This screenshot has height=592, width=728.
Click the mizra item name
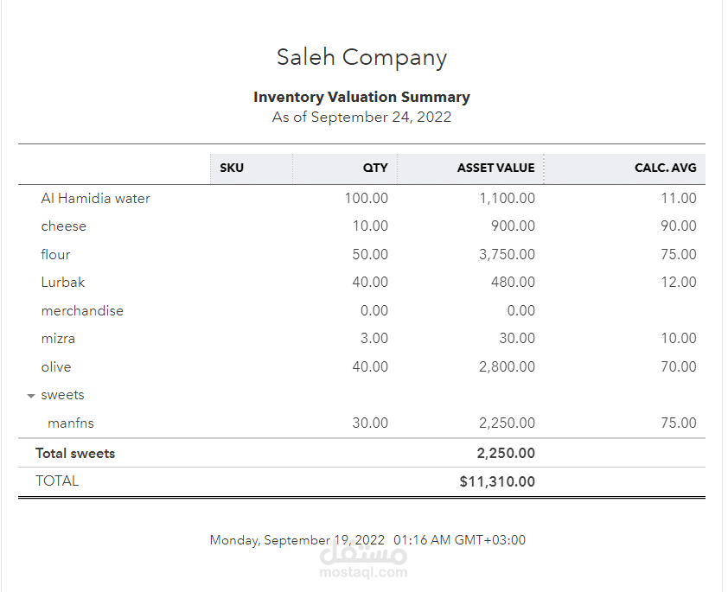[x=58, y=339]
